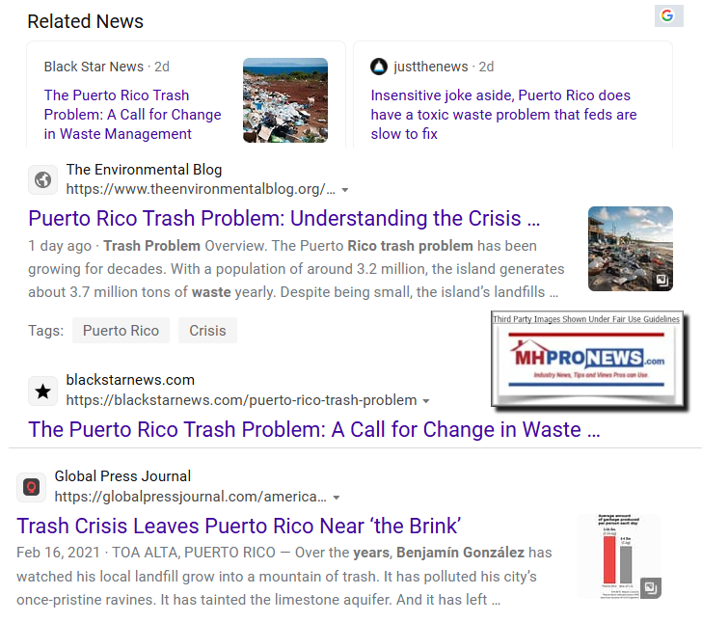Open 'Trash Crisis Leaves Puerto Rico Near the Brink'
702x622 pixels.
pos(239,526)
